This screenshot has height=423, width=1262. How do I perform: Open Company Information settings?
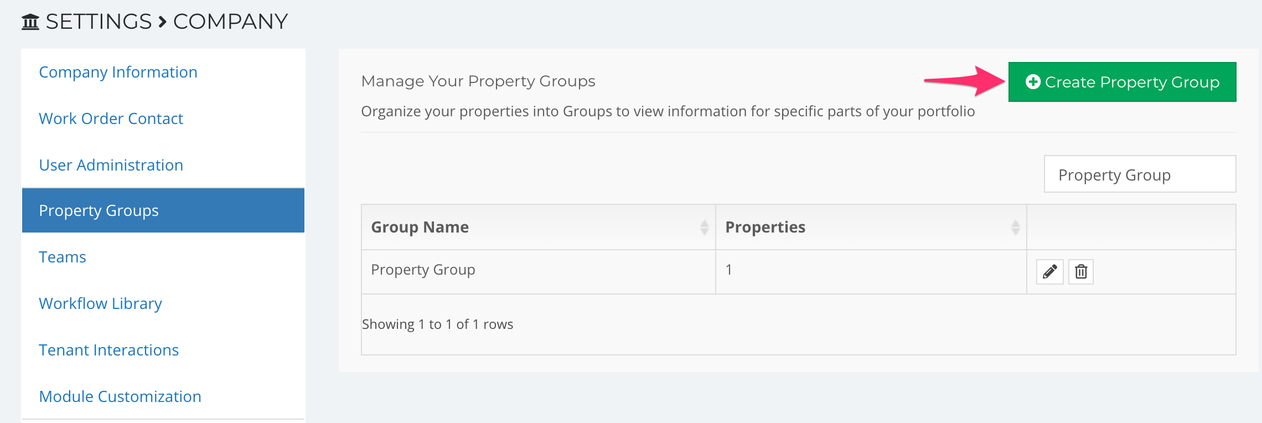(118, 72)
